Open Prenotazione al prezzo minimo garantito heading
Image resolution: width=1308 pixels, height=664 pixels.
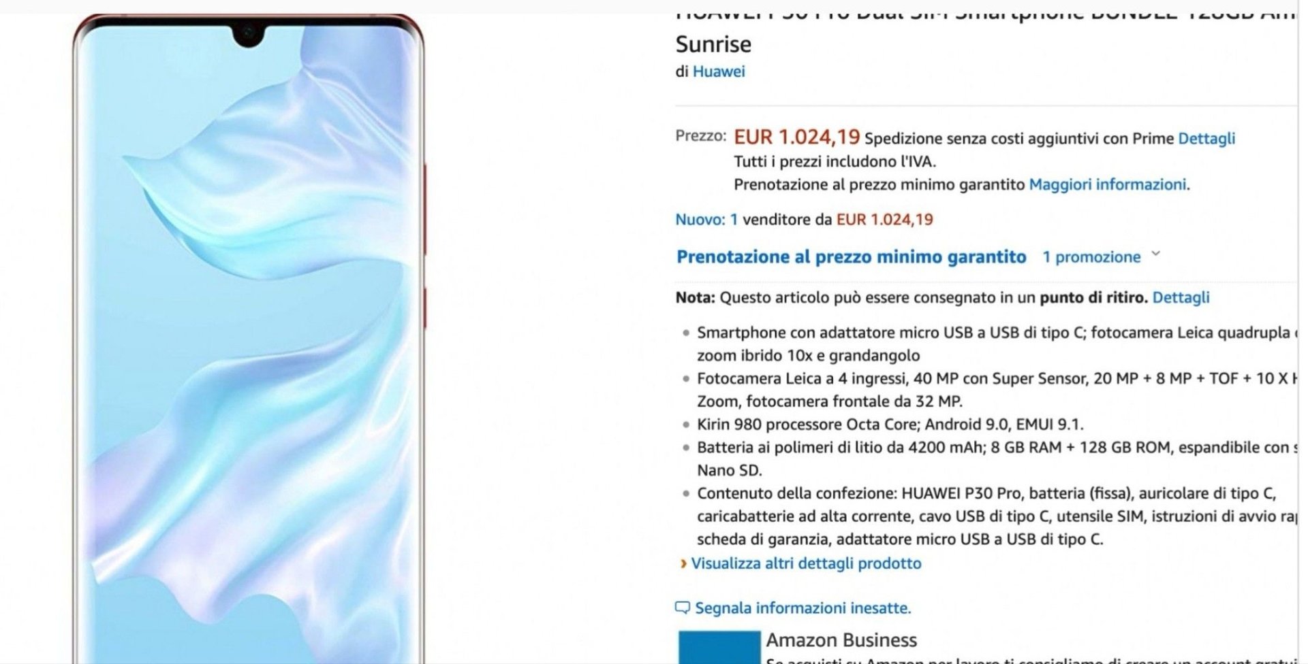(851, 257)
